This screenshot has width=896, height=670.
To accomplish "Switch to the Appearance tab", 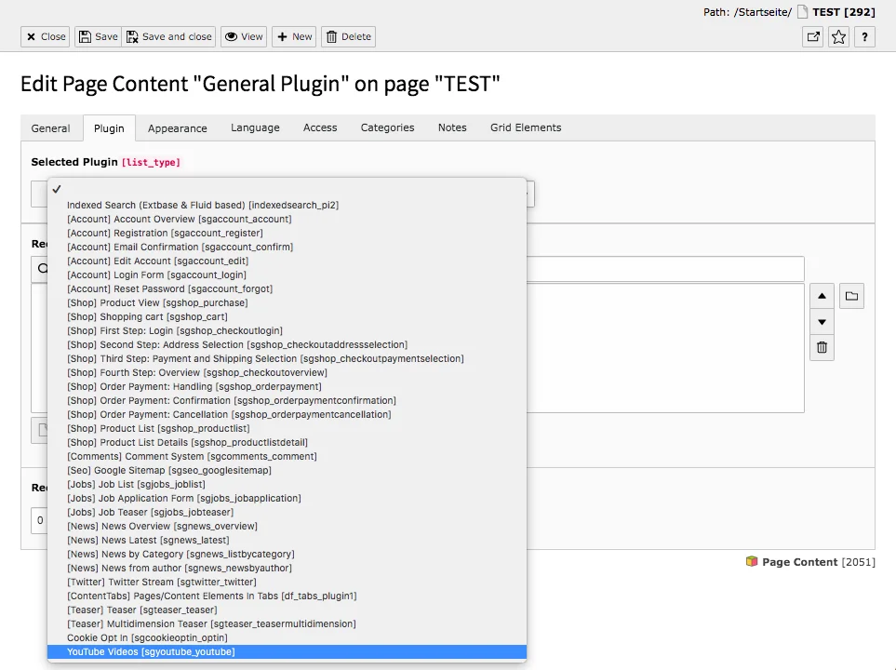I will tap(177, 127).
